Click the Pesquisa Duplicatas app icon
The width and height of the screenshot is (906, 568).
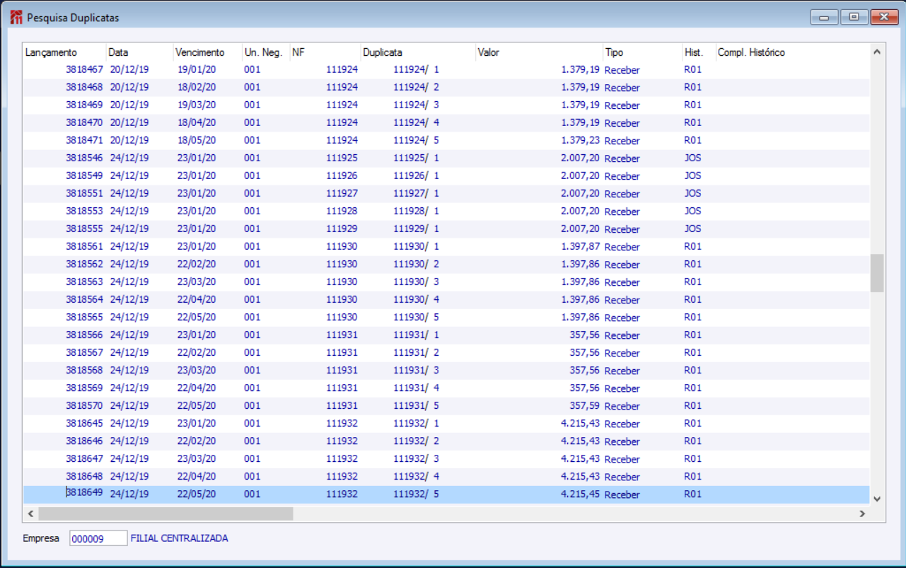point(16,17)
